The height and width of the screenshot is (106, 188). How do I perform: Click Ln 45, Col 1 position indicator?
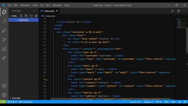coord(136,102)
